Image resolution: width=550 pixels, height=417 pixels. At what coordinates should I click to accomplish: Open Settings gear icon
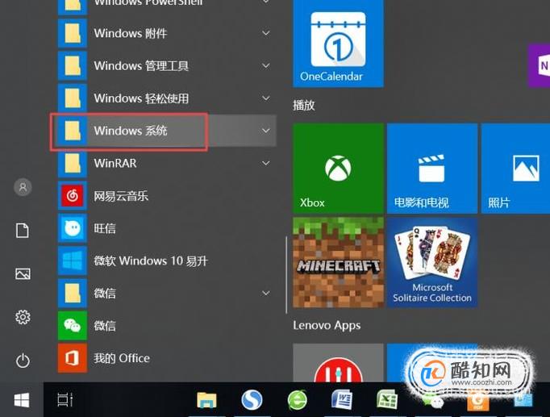(x=23, y=317)
